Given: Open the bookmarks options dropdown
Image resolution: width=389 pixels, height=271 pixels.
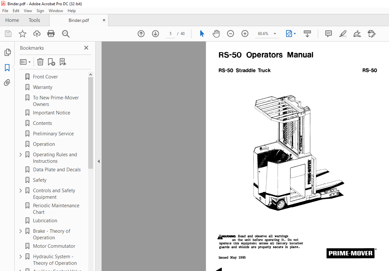Looking at the screenshot, I should pos(25,62).
